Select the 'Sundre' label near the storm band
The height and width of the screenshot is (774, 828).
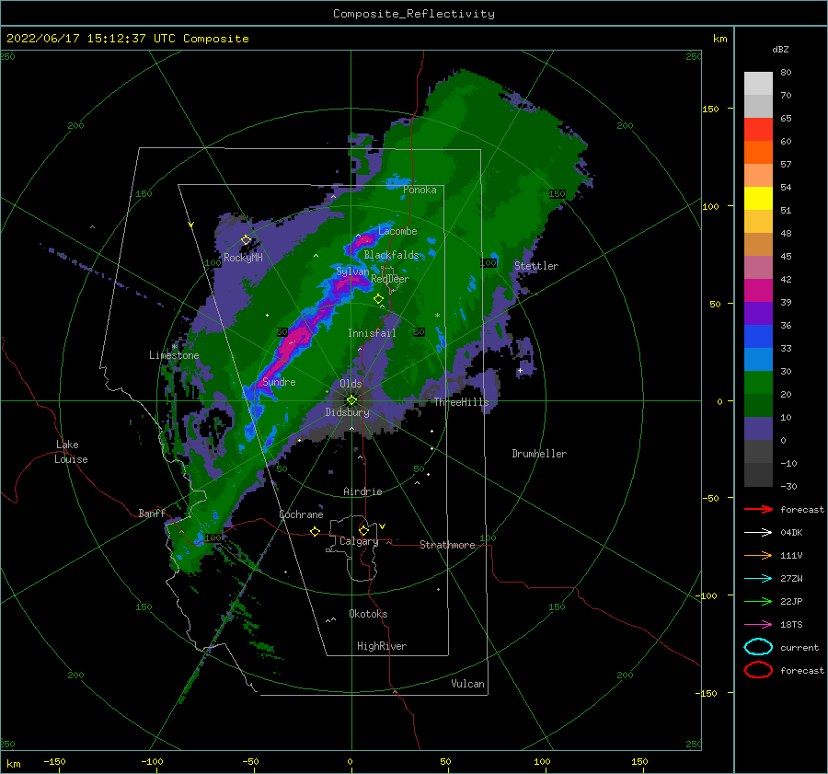280,381
